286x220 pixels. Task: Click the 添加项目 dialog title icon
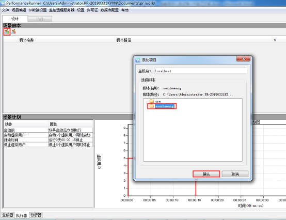138,60
